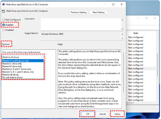Maximize the policy dialog window

tap(113, 4)
